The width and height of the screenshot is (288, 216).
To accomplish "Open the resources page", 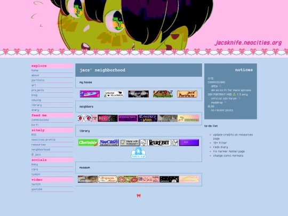I will [x=38, y=145].
